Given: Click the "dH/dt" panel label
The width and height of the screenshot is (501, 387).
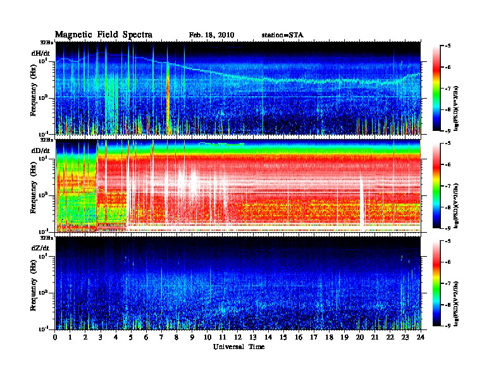Looking at the screenshot, I should [40, 53].
